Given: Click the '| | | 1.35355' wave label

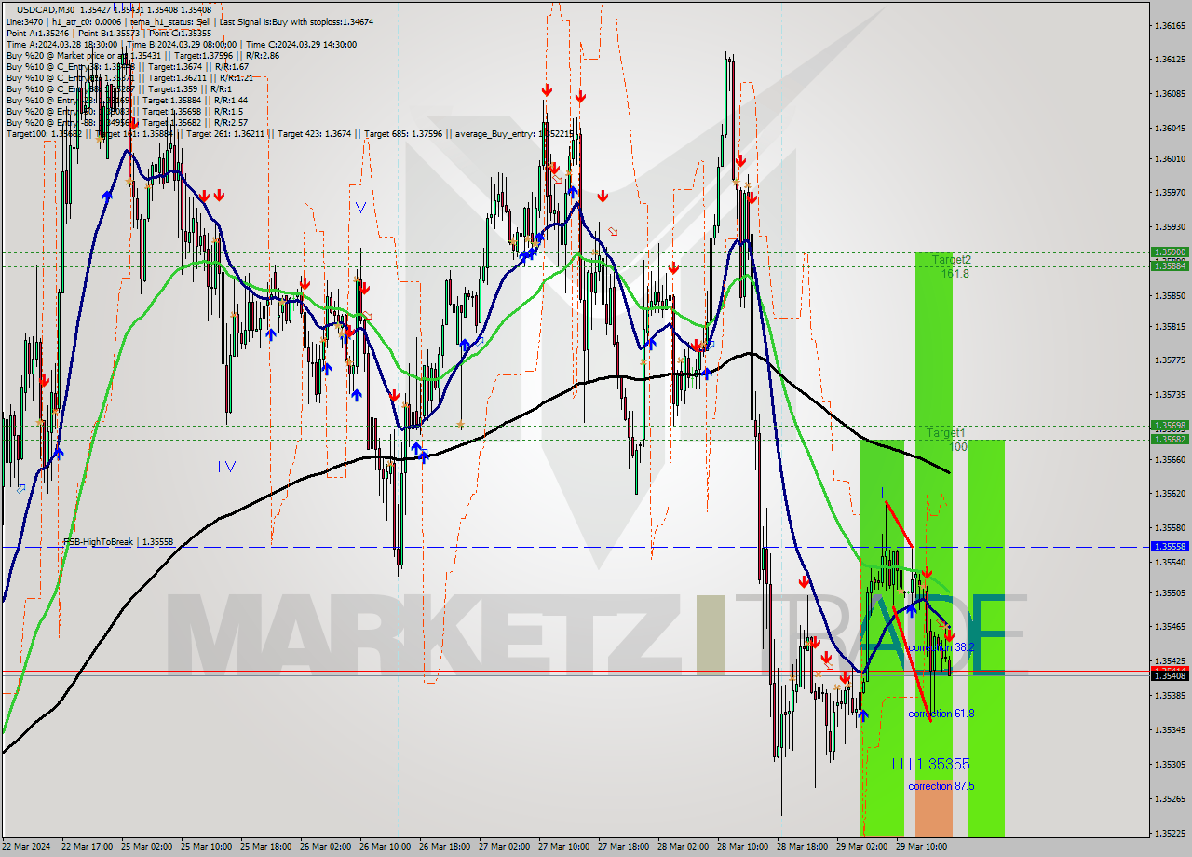Looking at the screenshot, I should tap(931, 764).
